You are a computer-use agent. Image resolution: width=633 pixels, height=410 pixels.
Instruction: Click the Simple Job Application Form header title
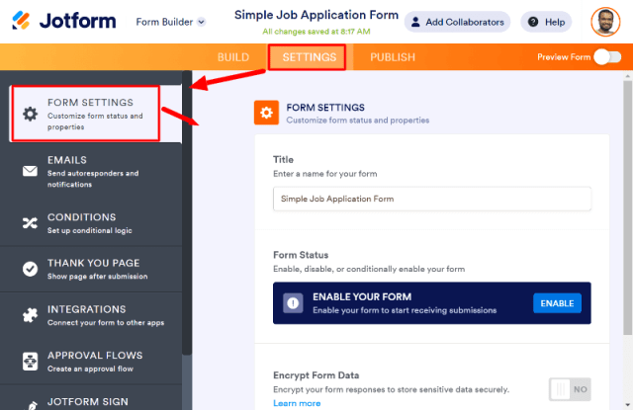point(316,15)
